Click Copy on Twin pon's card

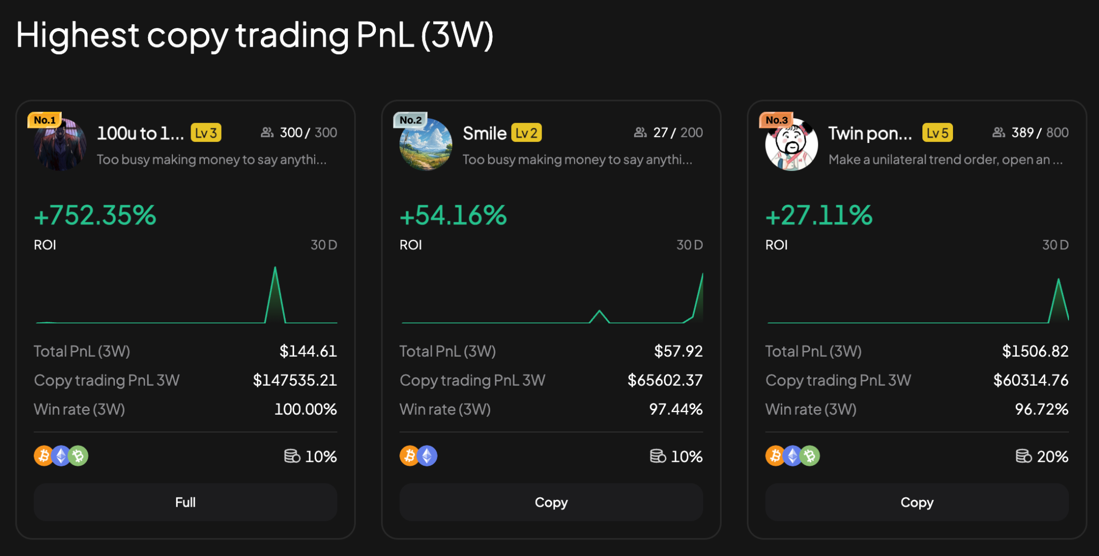click(916, 502)
